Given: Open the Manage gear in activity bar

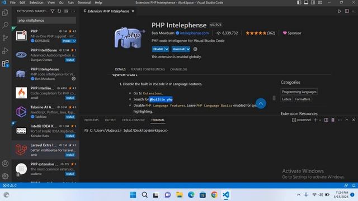Looking at the screenshot, I should coord(5,176).
